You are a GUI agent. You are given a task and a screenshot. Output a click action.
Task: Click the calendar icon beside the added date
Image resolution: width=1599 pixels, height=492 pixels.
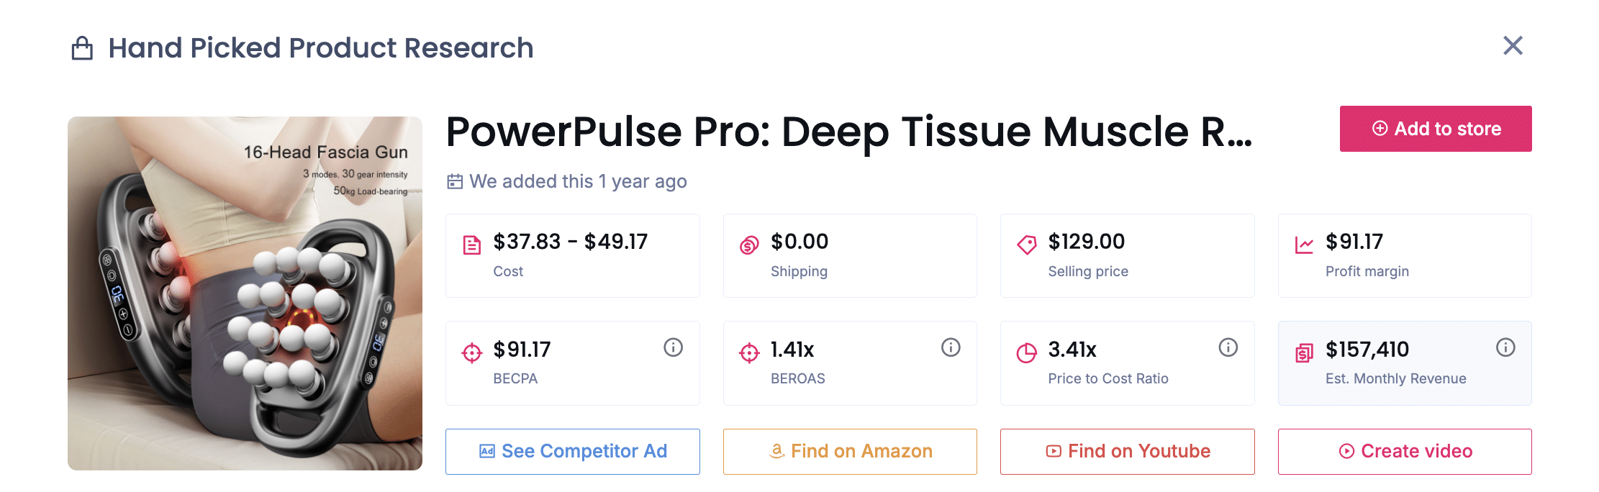pyautogui.click(x=454, y=181)
